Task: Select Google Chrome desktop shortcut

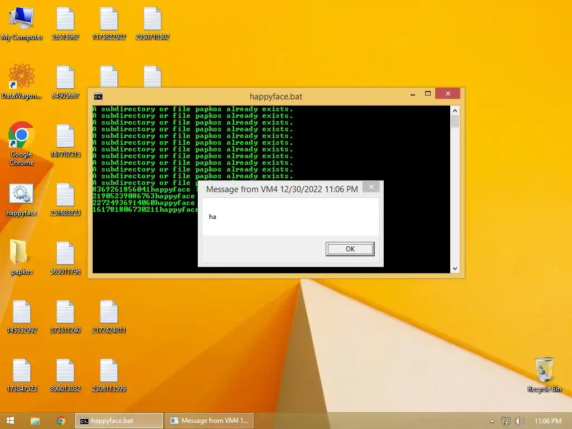Action: [22, 144]
